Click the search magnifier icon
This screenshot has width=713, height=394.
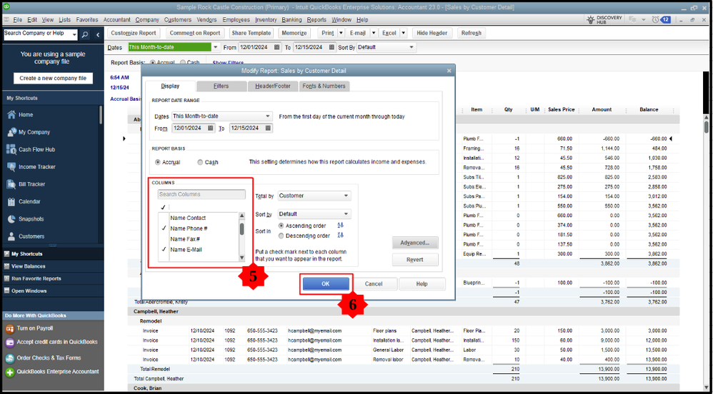(86, 34)
